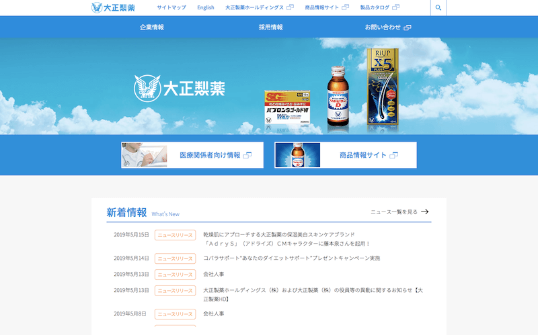Image resolution: width=538 pixels, height=335 pixels.
Task: Open 製品カタログ link
Action: (375, 7)
